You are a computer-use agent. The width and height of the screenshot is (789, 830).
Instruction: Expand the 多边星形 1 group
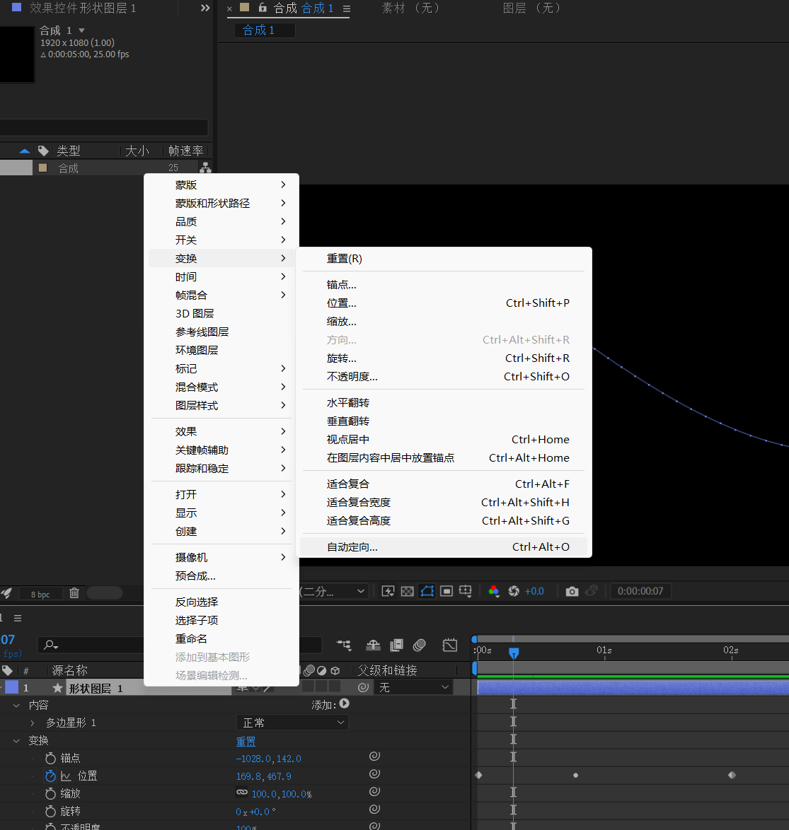coord(33,723)
